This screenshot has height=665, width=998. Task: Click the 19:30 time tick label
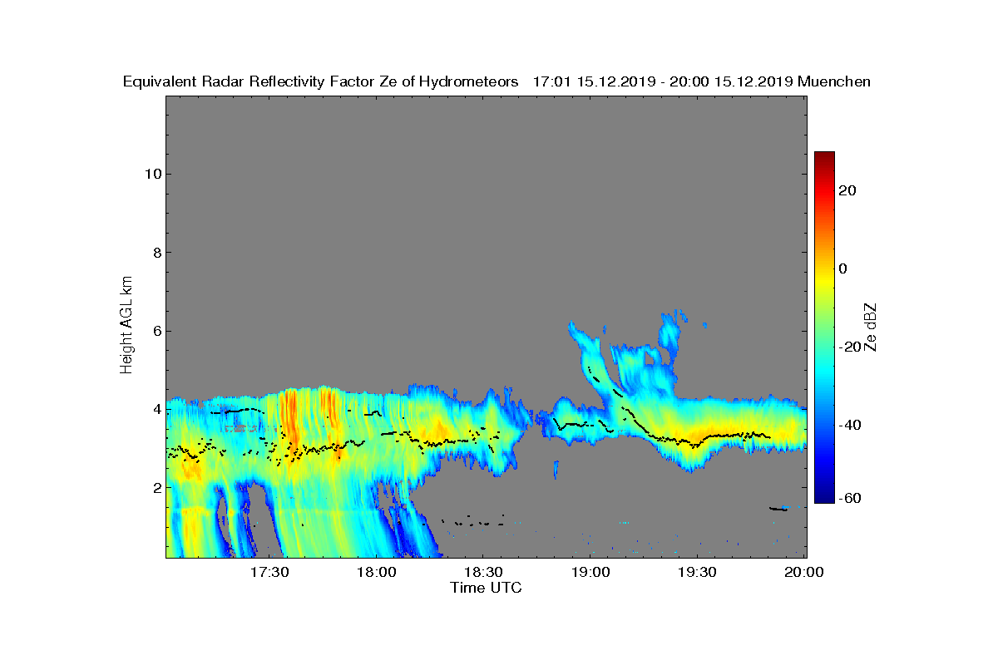697,573
